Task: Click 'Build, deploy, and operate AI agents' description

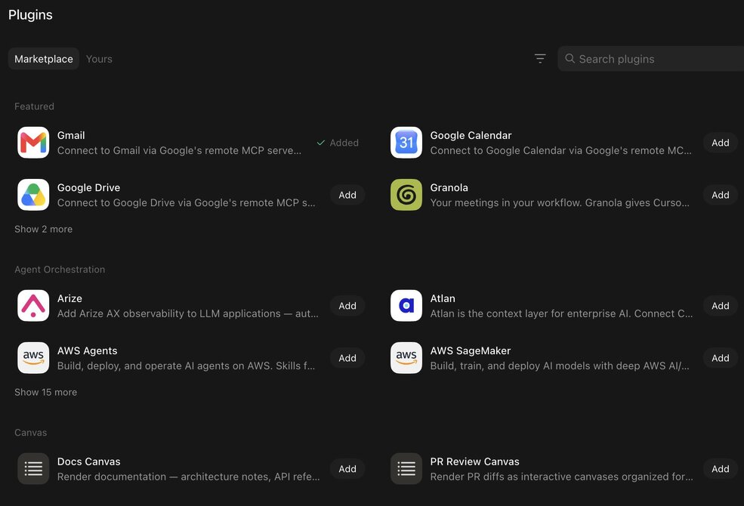Action: [186, 366]
